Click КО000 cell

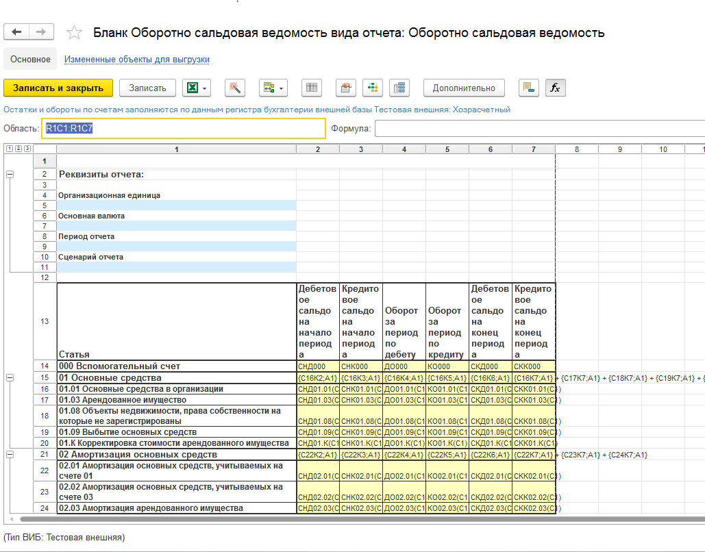click(447, 366)
